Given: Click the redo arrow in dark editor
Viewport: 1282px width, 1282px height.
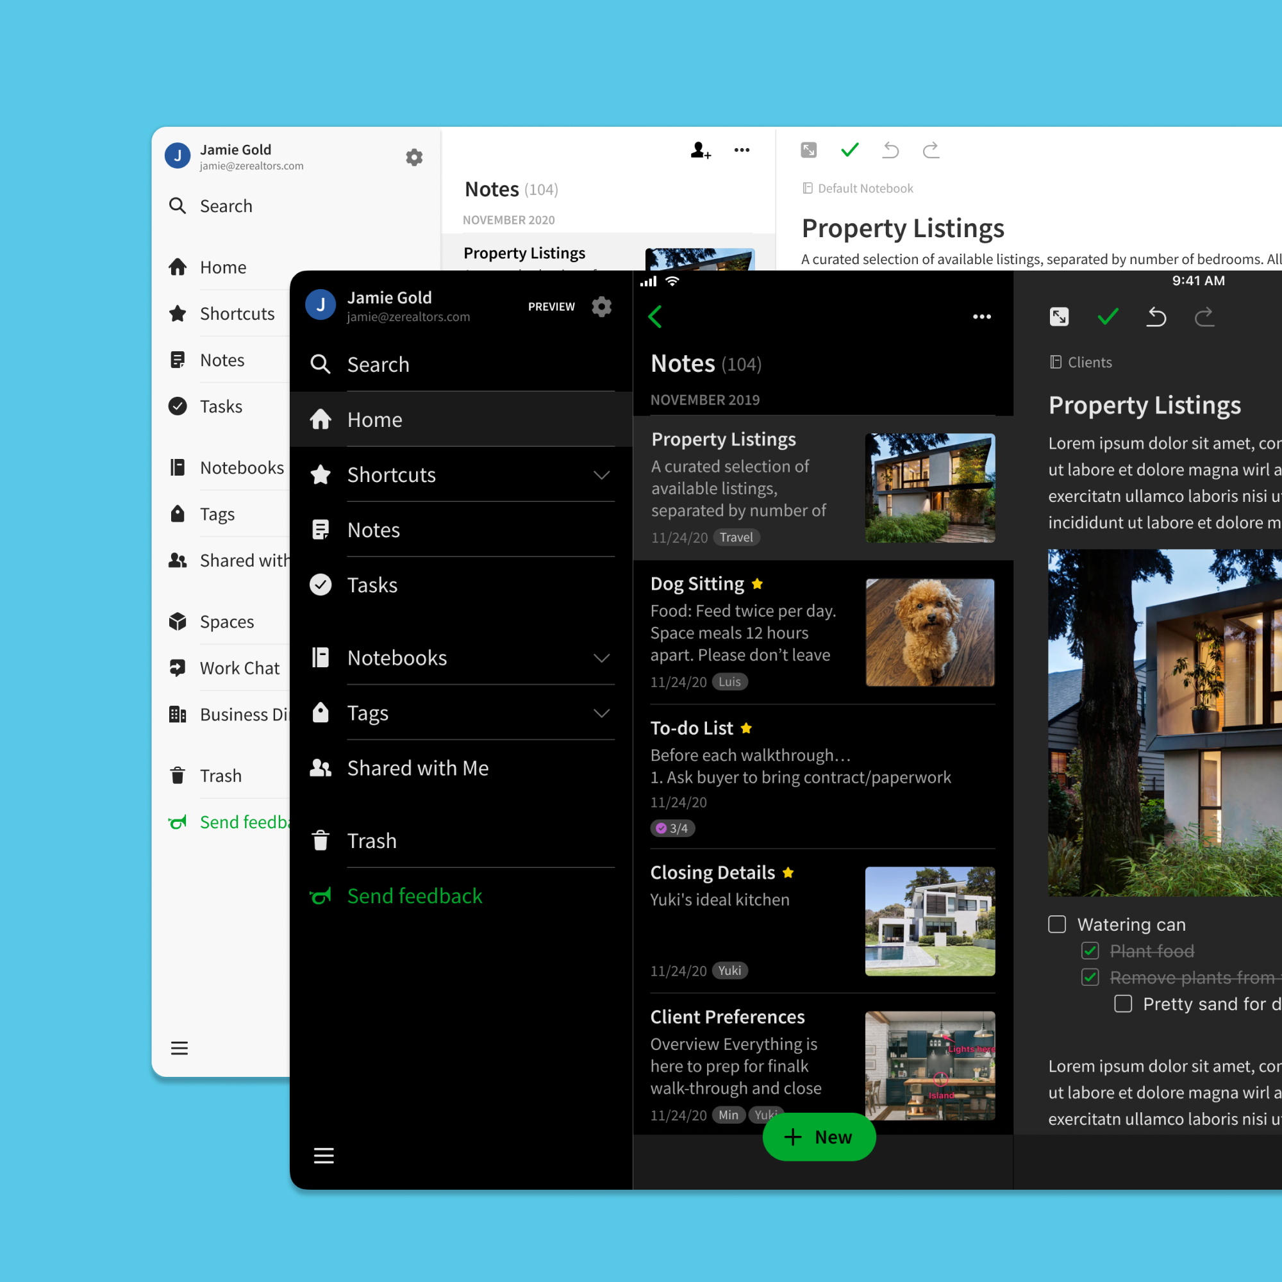Looking at the screenshot, I should 1204,317.
